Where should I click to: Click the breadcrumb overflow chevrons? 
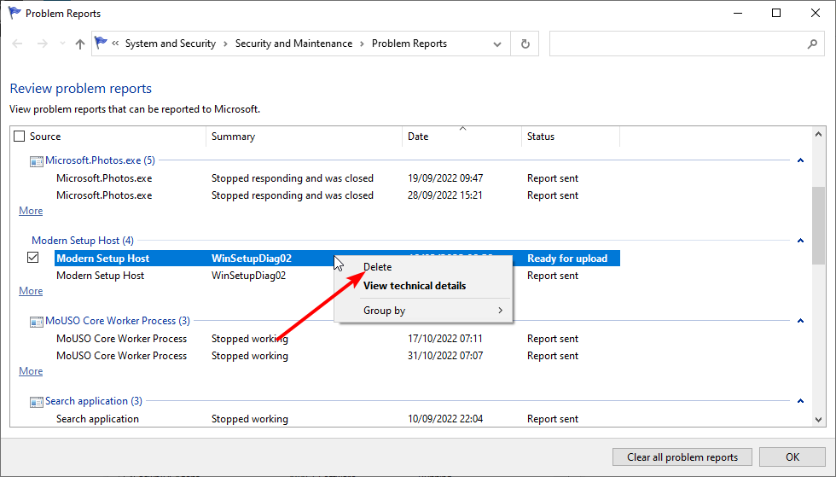[115, 44]
